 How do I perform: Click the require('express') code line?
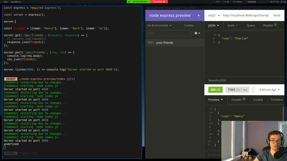[x=32, y=8]
